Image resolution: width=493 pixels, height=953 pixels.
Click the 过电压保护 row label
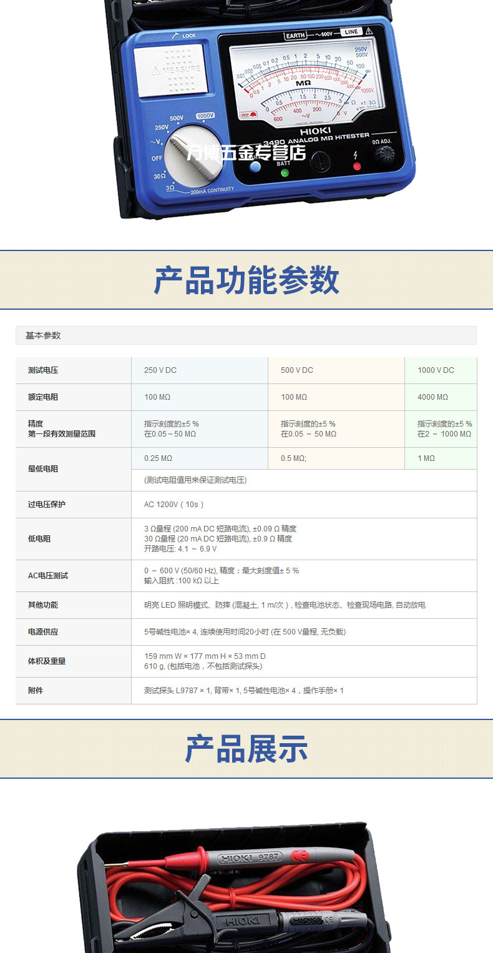[47, 505]
